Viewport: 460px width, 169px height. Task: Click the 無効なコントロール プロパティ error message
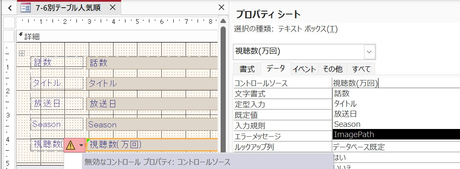(157, 162)
